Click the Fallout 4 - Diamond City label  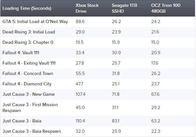point(27,84)
